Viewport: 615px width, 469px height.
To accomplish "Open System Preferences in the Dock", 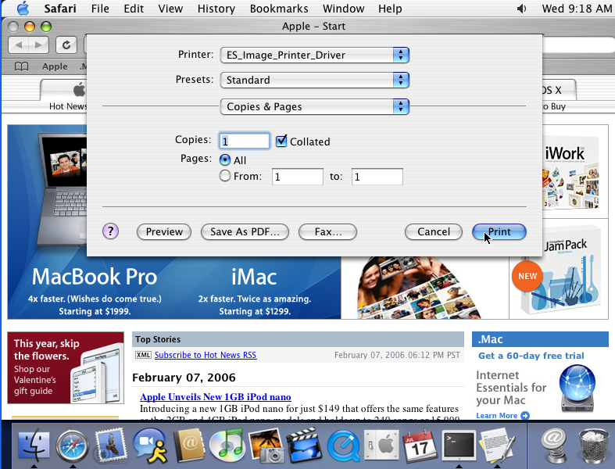I will click(x=381, y=446).
